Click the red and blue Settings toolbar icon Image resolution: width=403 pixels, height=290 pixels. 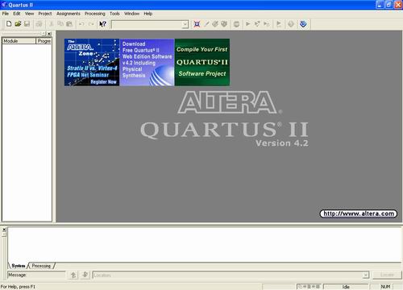tap(197, 24)
